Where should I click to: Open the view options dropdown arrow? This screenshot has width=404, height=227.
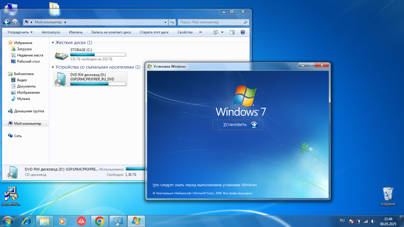click(222, 32)
